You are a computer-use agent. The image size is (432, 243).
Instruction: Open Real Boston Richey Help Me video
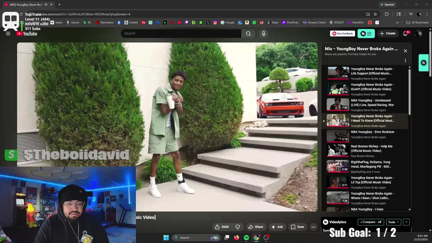point(367,151)
